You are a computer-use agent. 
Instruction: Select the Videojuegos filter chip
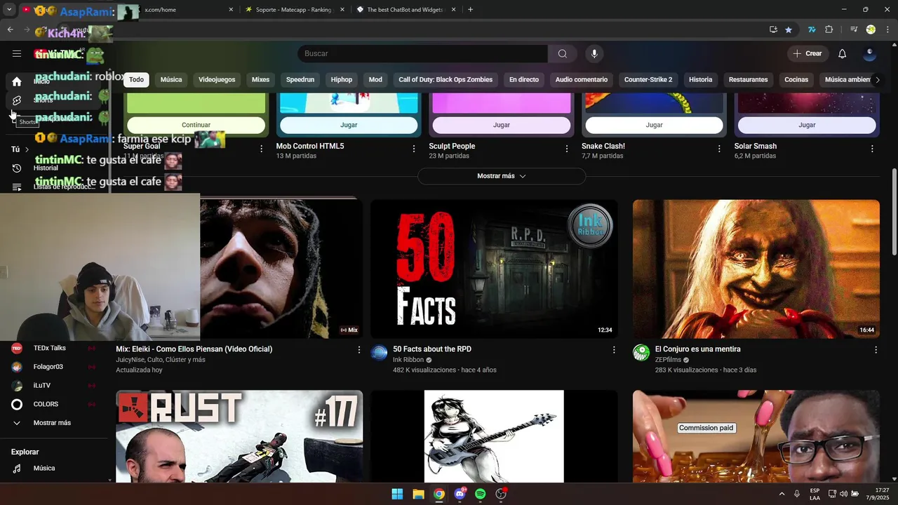[x=217, y=80]
